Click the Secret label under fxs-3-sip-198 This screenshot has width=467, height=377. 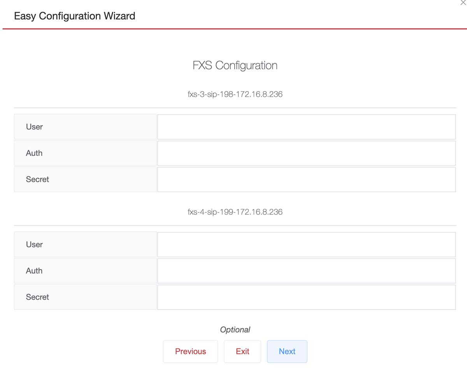click(37, 179)
